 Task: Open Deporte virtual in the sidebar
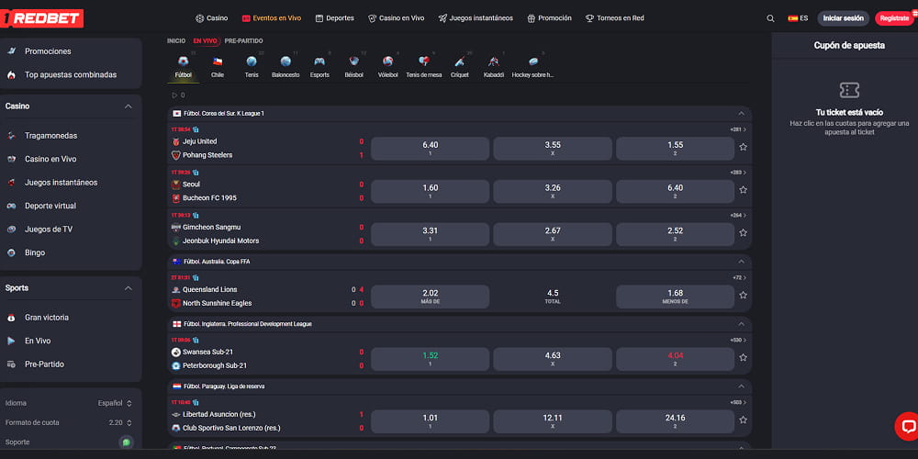pos(50,206)
